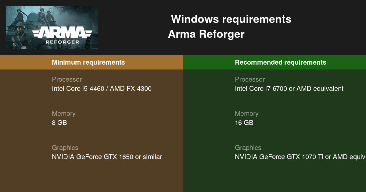The width and height of the screenshot is (366, 192).
Task: Select the 8 GB memory value
Action: (59, 123)
